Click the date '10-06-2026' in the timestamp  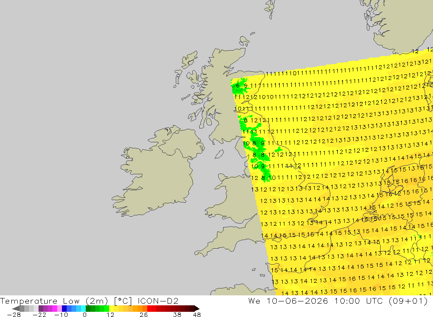pos(297,301)
